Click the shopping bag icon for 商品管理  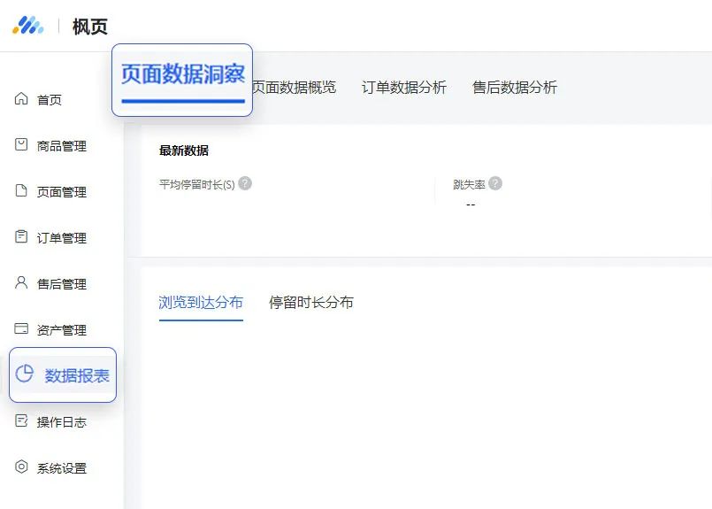point(21,144)
